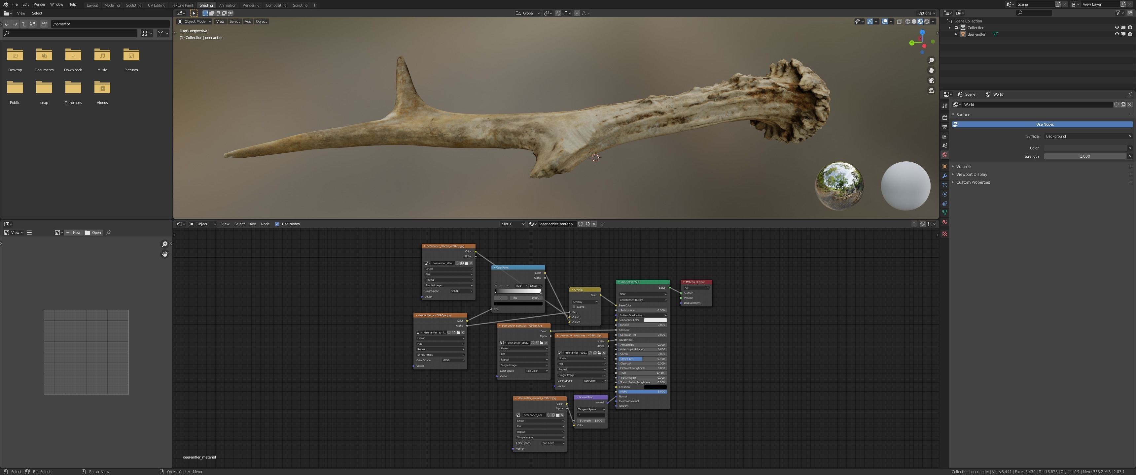
Task: Switch viewport to wireframe shading
Action: (x=907, y=21)
